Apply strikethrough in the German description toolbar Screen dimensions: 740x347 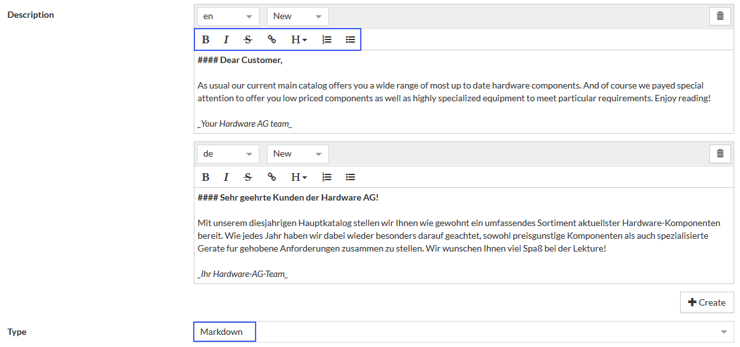248,177
